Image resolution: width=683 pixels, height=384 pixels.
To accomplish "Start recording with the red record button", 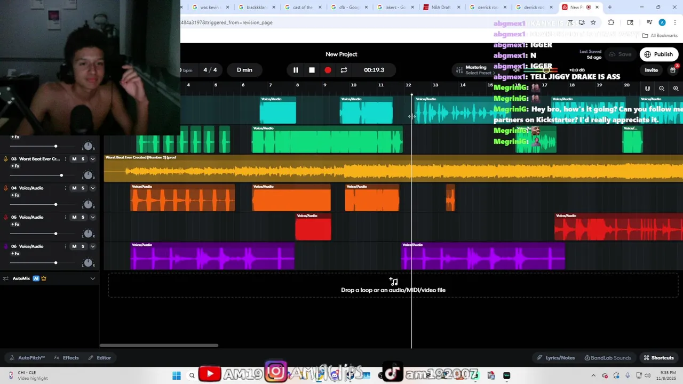I will pyautogui.click(x=328, y=70).
